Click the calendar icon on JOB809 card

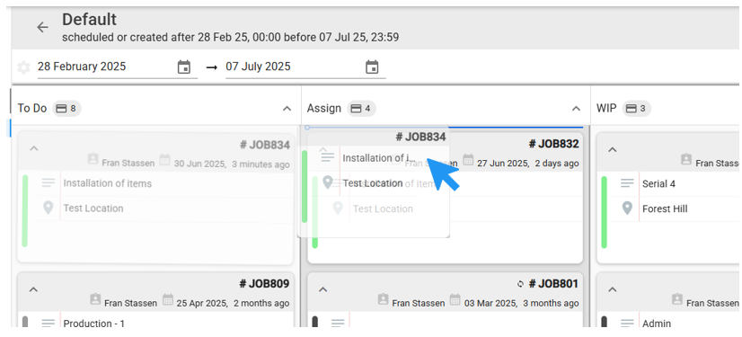[x=167, y=300]
